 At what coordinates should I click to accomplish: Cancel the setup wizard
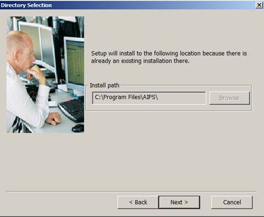pyautogui.click(x=232, y=202)
